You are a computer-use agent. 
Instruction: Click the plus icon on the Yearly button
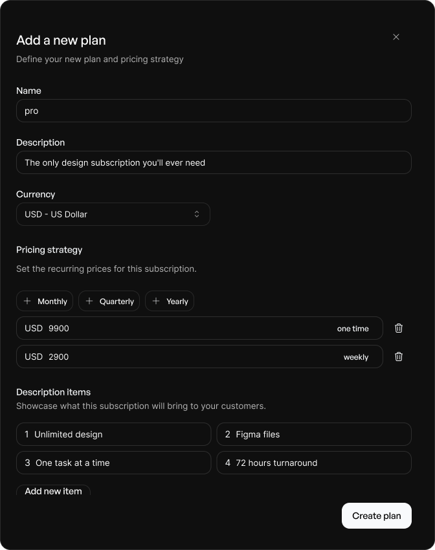coord(155,301)
